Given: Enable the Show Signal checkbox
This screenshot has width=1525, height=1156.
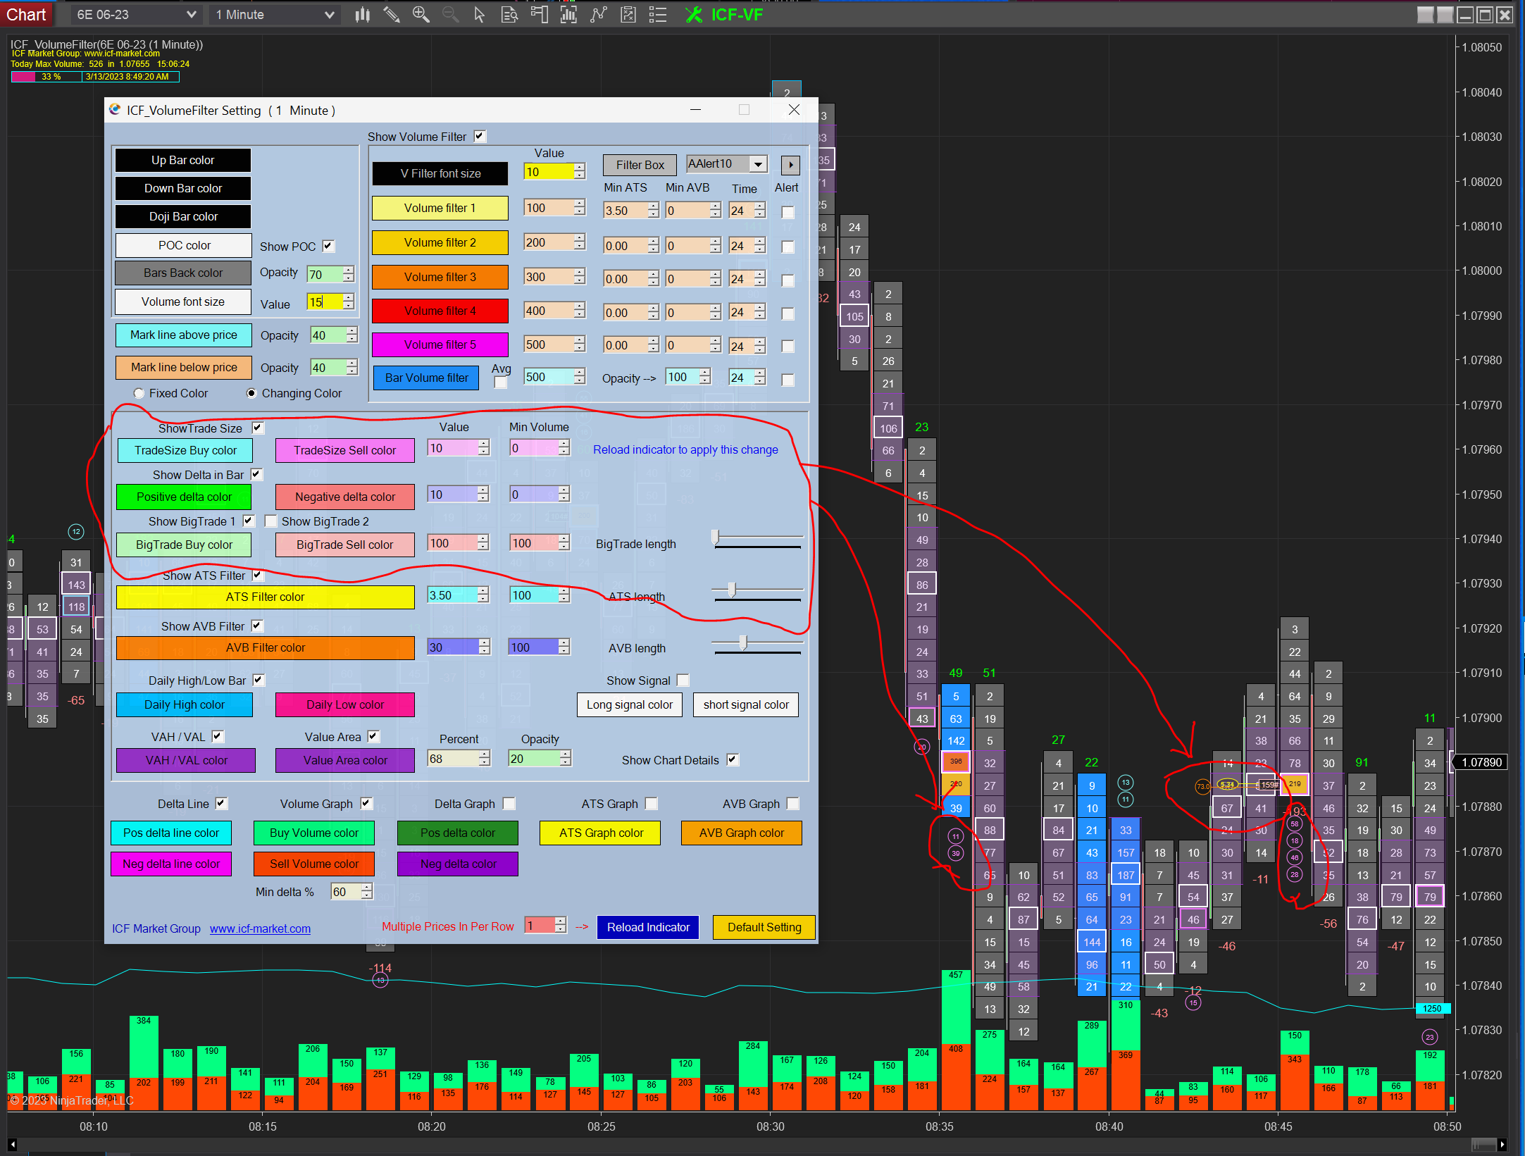Looking at the screenshot, I should tap(683, 680).
